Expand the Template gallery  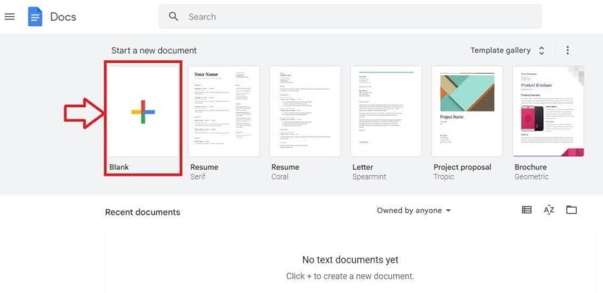coord(507,50)
